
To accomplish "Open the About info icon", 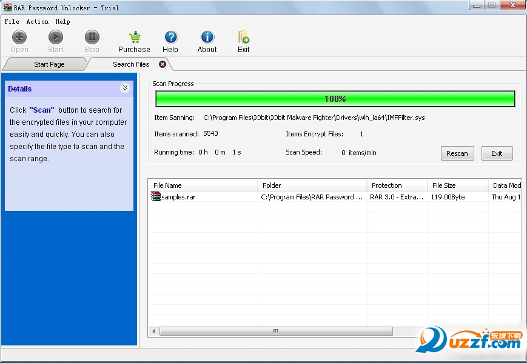I will [x=207, y=38].
